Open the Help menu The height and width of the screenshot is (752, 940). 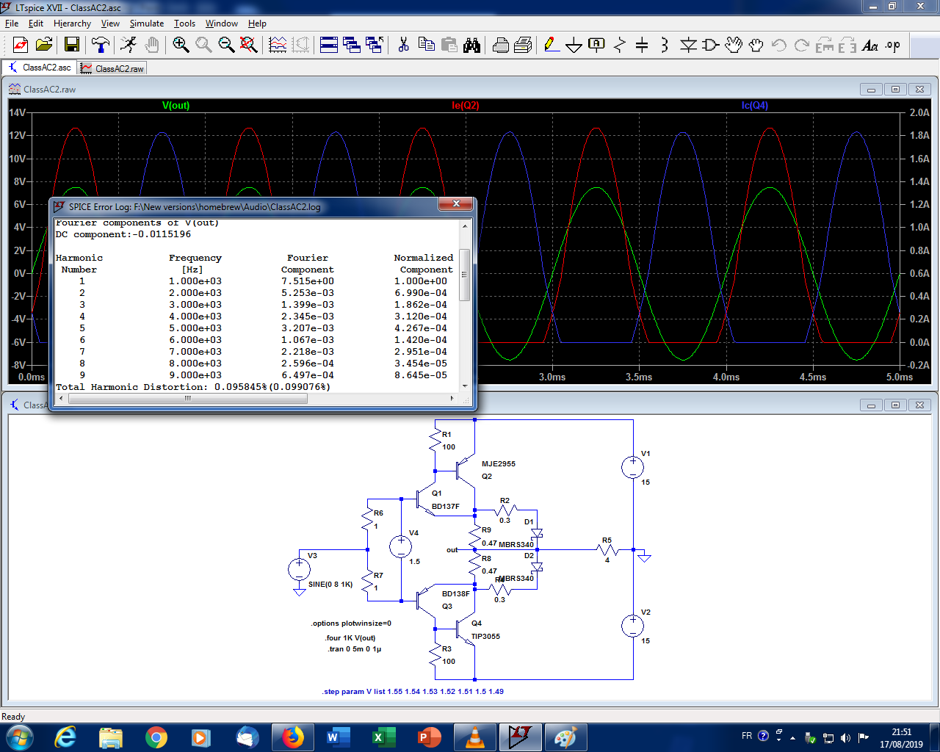[x=257, y=23]
